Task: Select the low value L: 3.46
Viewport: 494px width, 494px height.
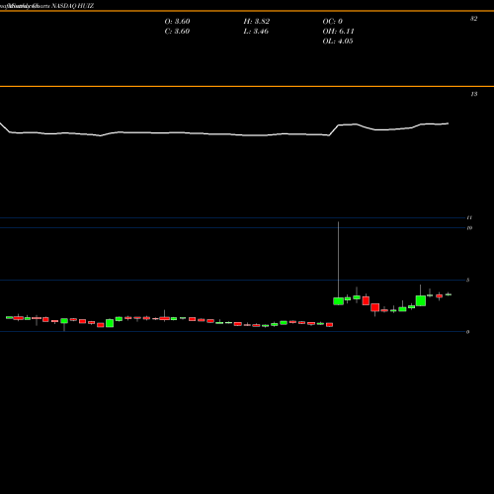Action: tap(256, 32)
